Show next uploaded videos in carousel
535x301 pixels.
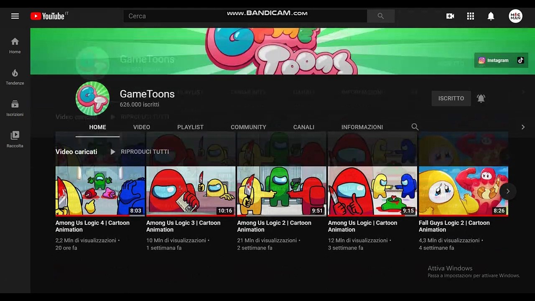click(x=508, y=191)
